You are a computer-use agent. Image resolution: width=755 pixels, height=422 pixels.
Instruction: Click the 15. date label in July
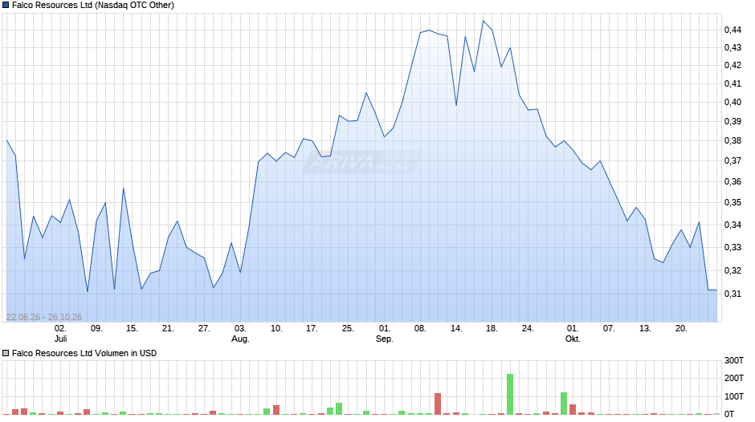point(132,329)
